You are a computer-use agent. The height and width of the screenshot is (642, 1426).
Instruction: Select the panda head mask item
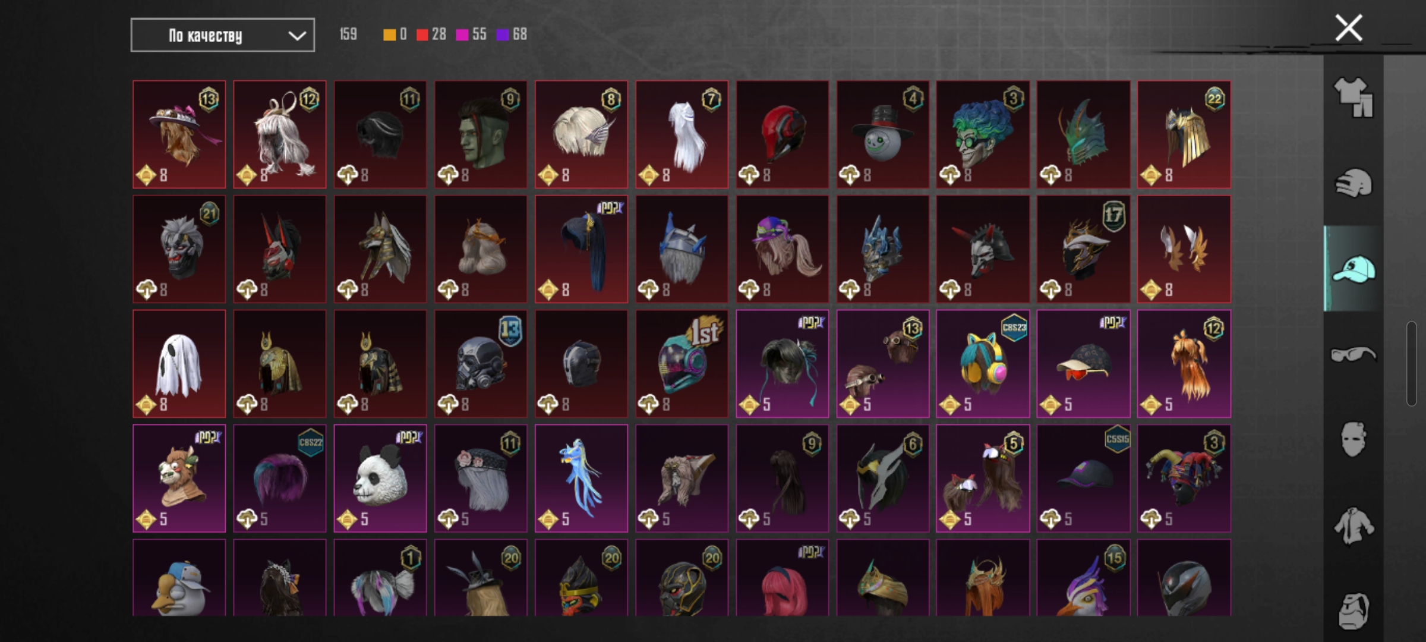[380, 478]
